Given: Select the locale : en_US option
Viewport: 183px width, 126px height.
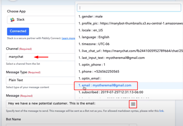Looking at the screenshot, I should 129,30.
